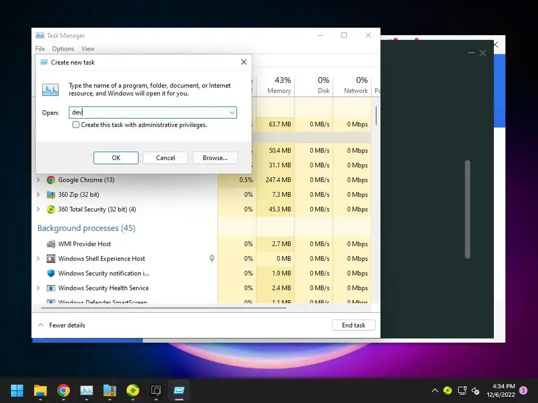This screenshot has width=538, height=403.
Task: Minimize the dark window behind Task Manager
Action: point(471,53)
